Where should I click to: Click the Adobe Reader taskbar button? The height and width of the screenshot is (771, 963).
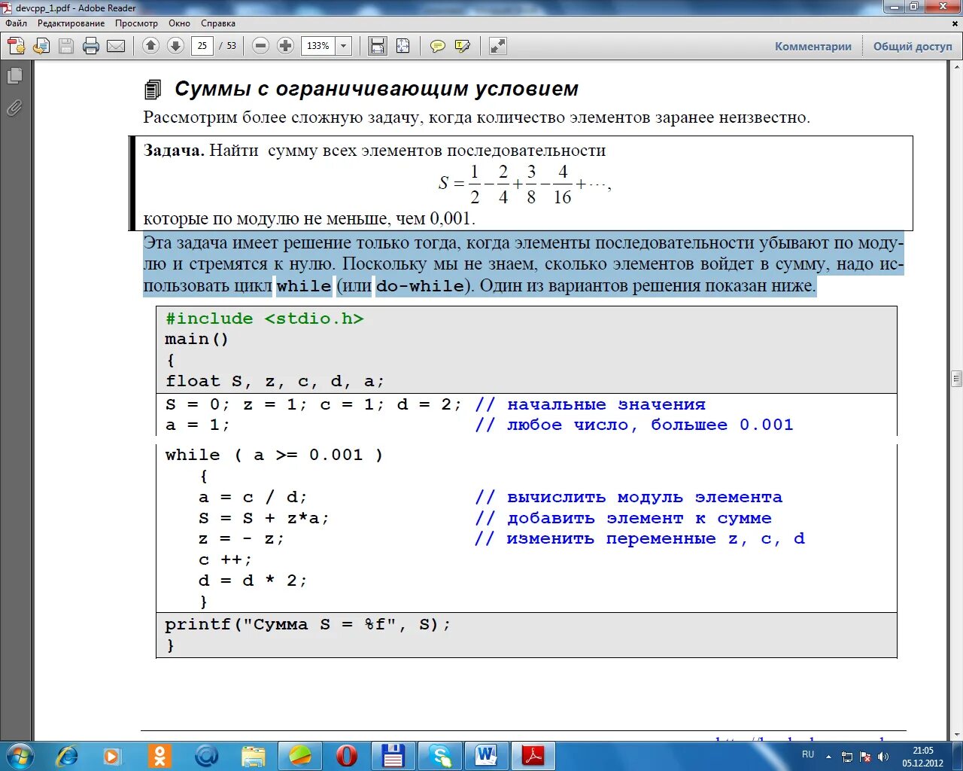(533, 755)
